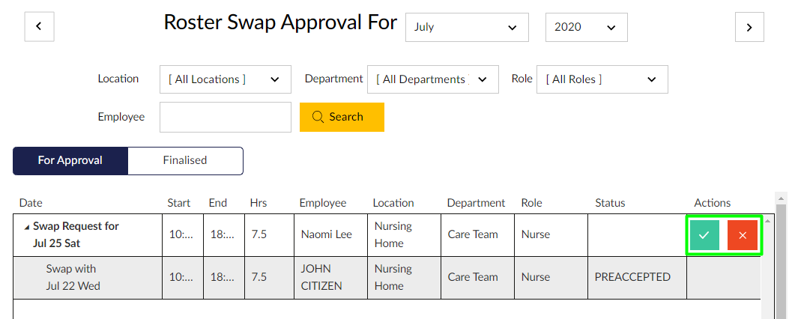Viewport: 801px width, 319px height.
Task: Click the Date column header
Action: point(31,203)
